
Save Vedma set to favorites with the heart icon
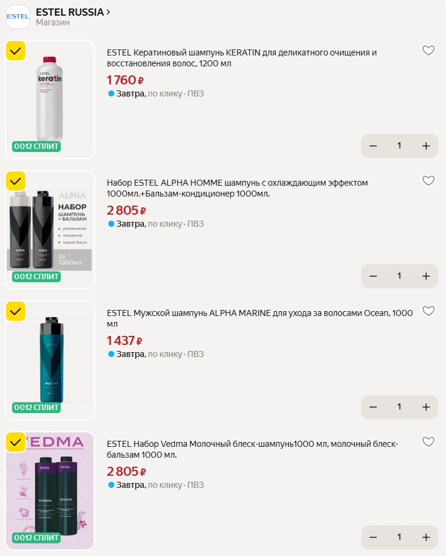pyautogui.click(x=428, y=442)
